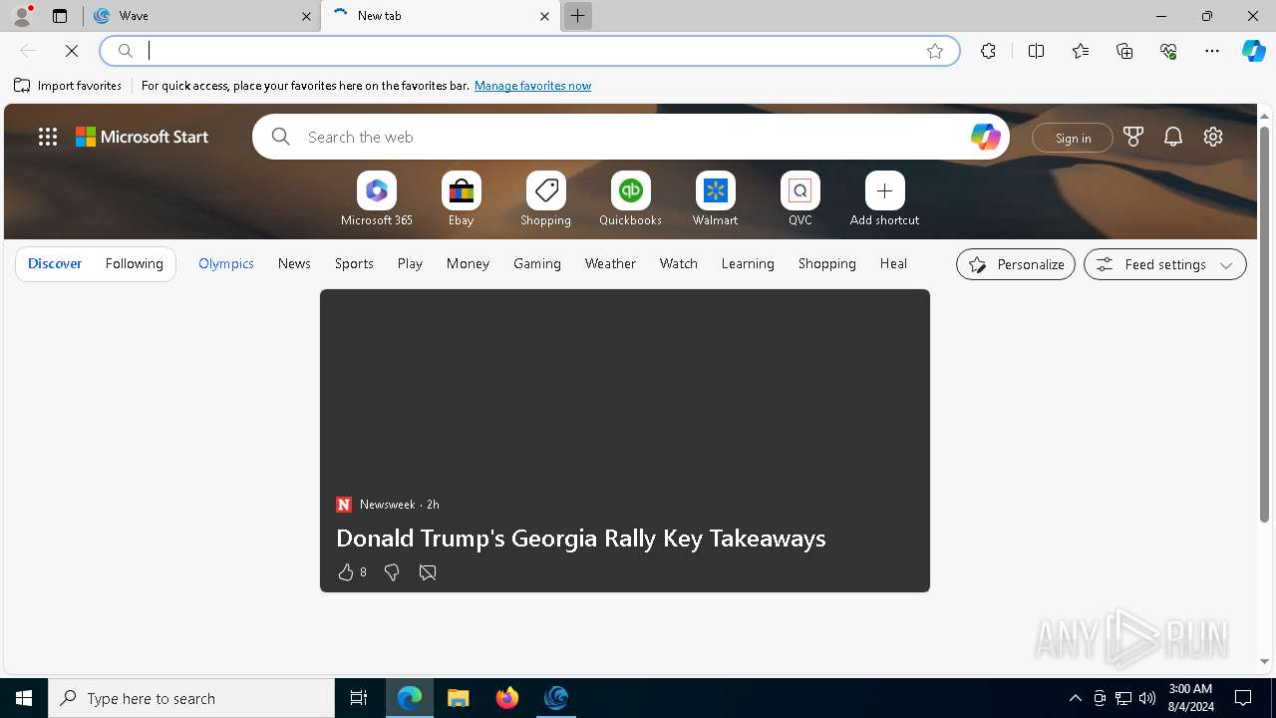Close the Wave tab
Viewport: 1276px width, 718px height.
tap(306, 16)
